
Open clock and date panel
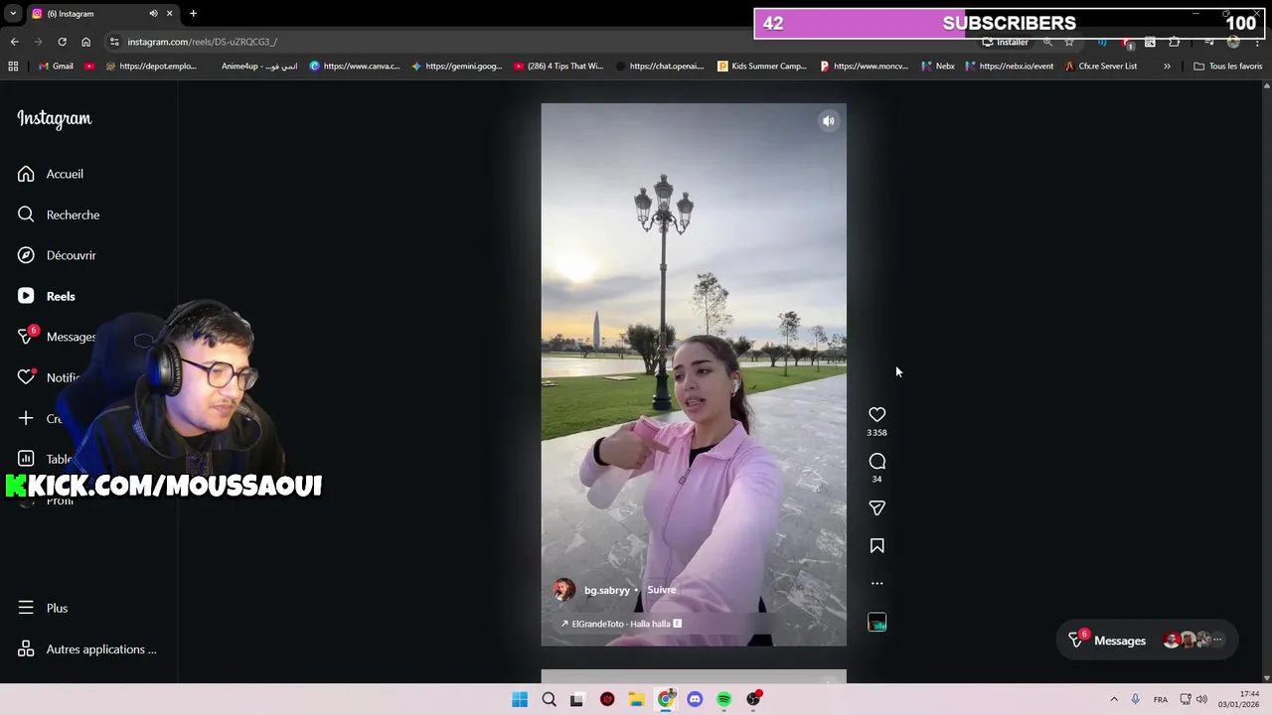tap(1240, 699)
